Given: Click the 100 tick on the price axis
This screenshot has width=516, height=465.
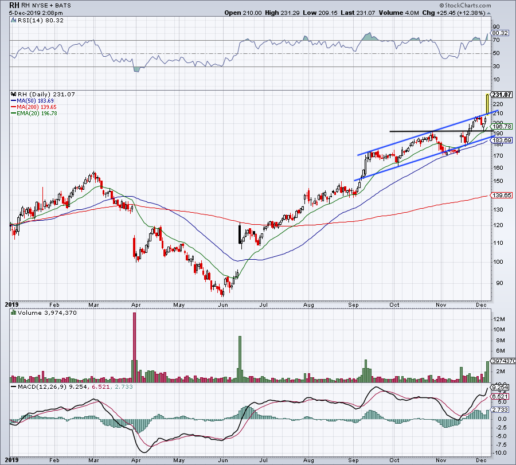Looking at the screenshot, I should click(x=498, y=262).
